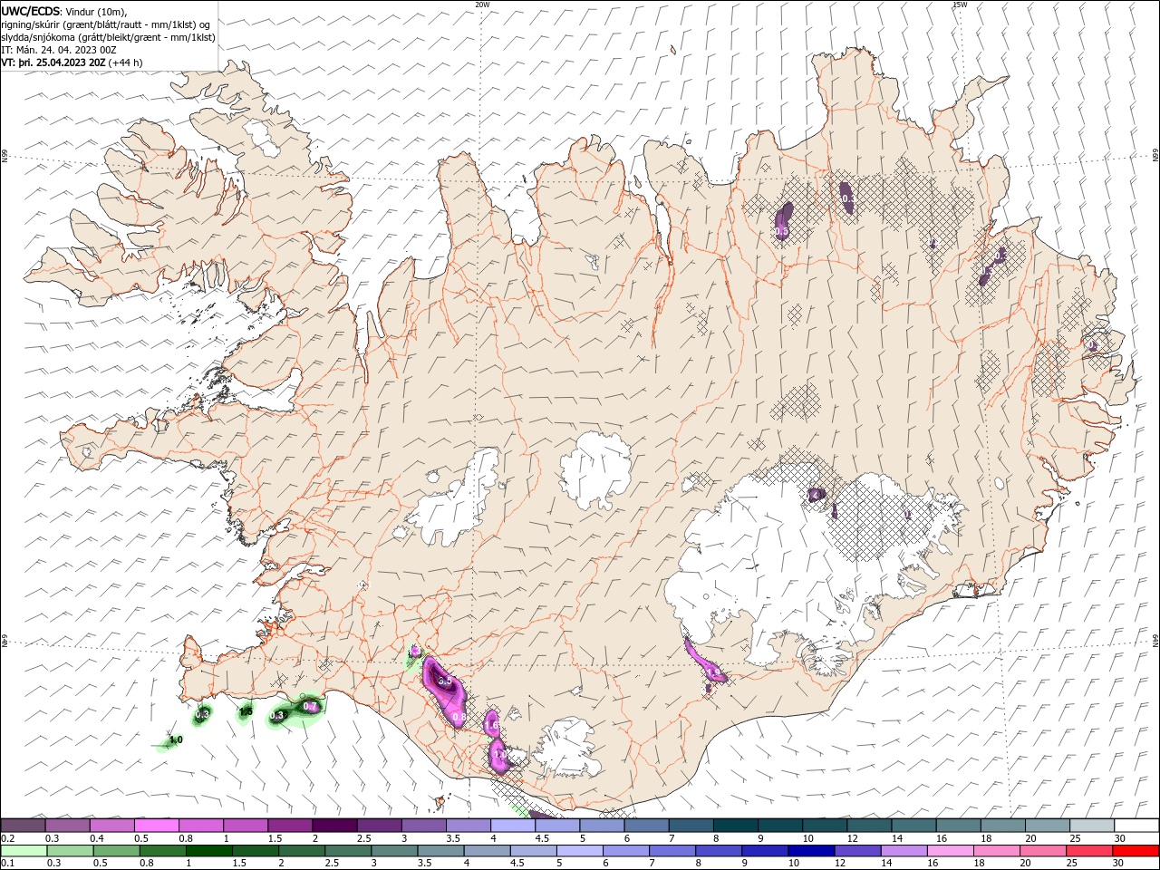Viewport: 1160px width, 870px height.
Task: Select the 7 blue rain legend swatch
Action: 672,850
